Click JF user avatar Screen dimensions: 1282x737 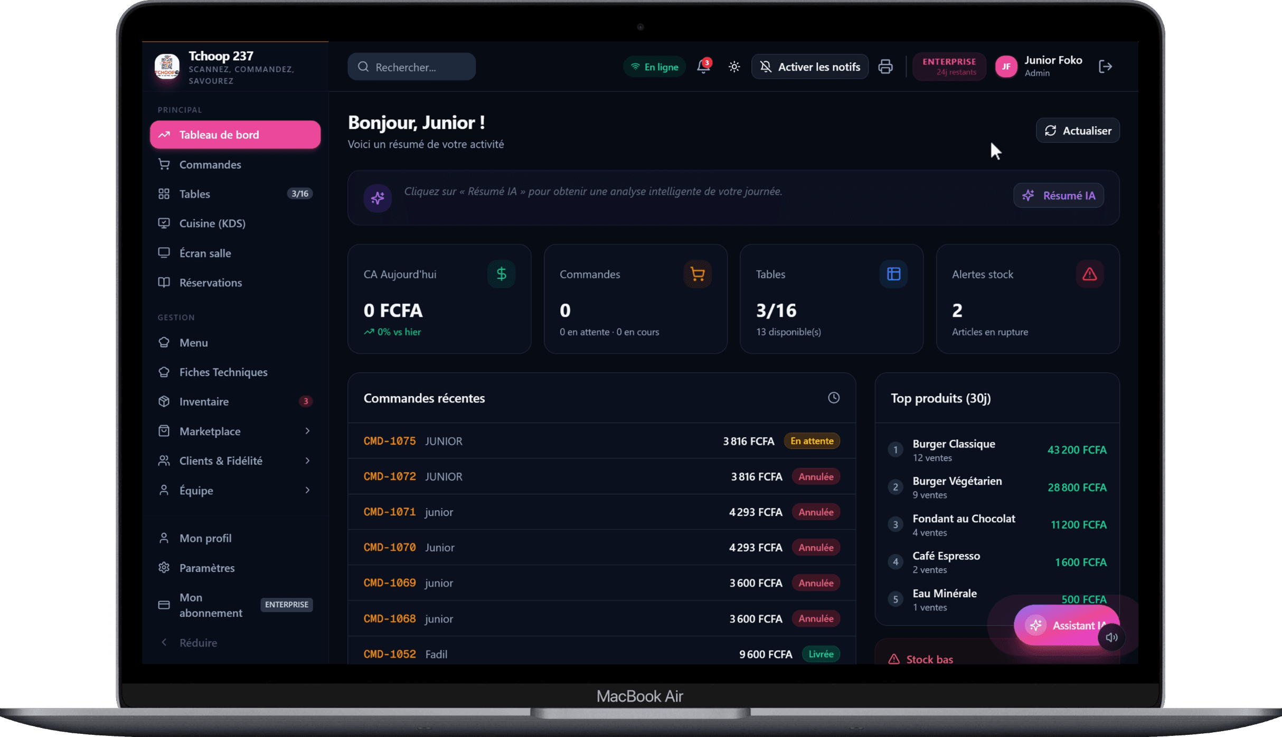point(1006,67)
